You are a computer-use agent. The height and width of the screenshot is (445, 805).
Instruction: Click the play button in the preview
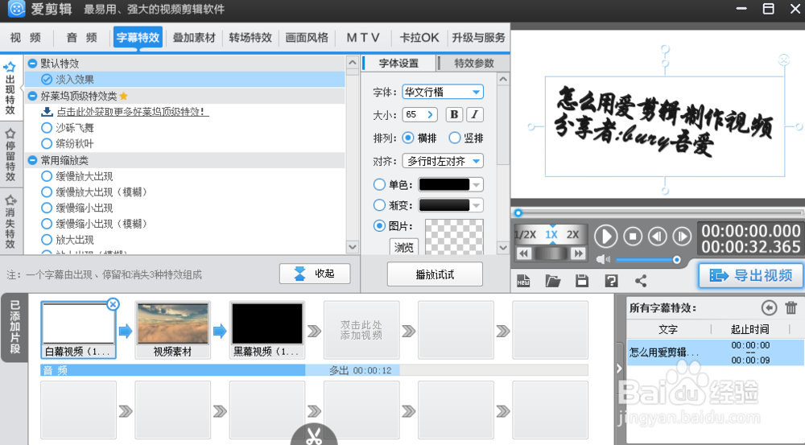tap(606, 237)
